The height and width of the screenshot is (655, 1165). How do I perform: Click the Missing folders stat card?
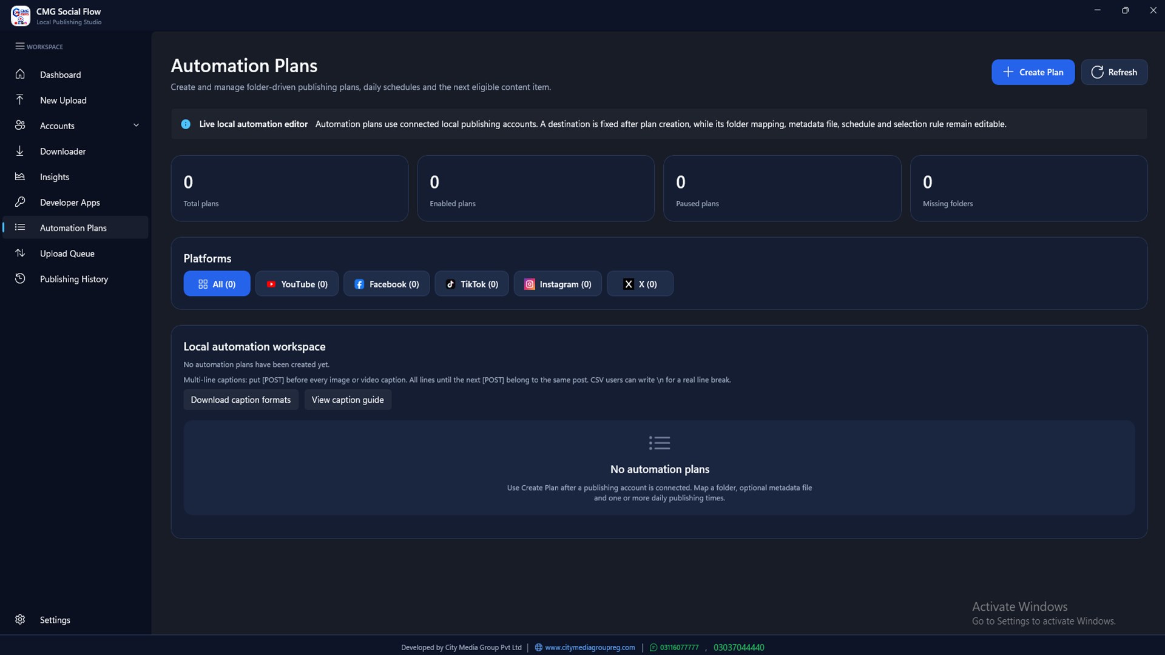coord(1028,188)
